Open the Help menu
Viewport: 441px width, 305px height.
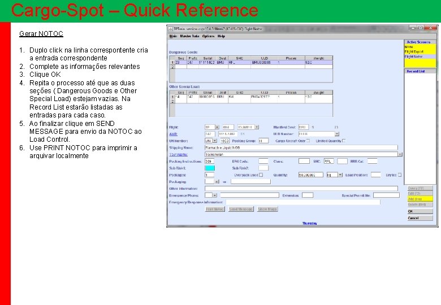(x=221, y=36)
